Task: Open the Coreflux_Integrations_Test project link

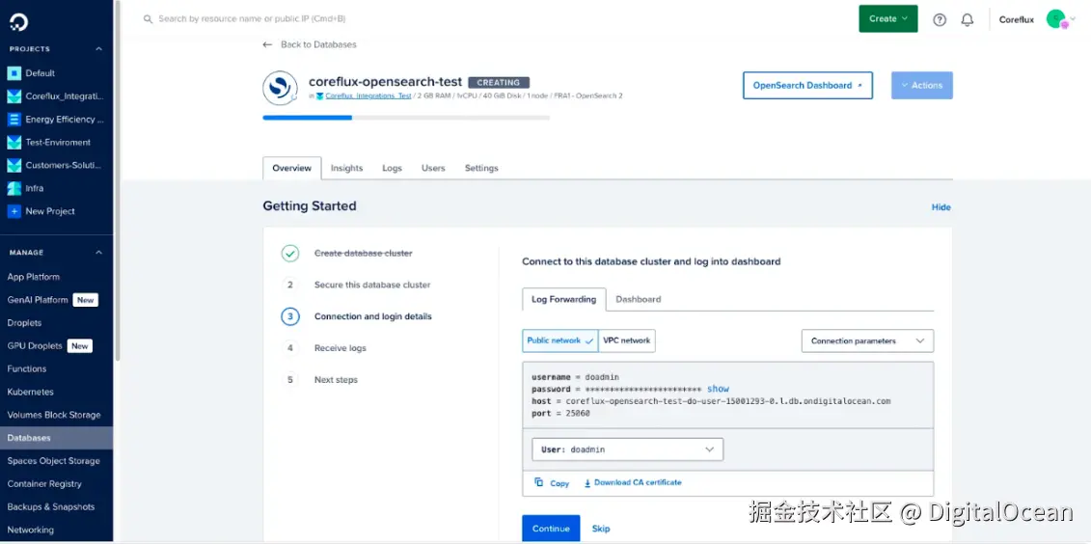Action: pos(368,96)
